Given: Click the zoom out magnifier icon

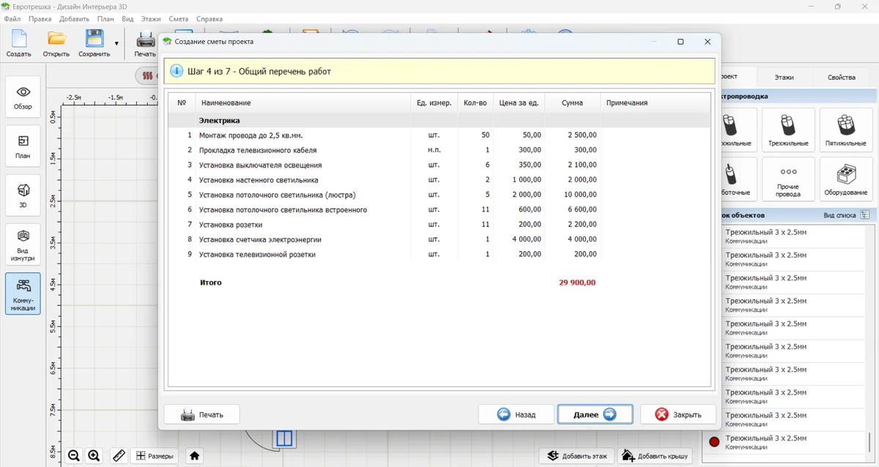Looking at the screenshot, I should 74,456.
